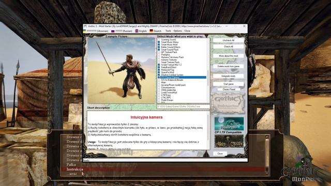This screenshot has width=331, height=186.
Task: Select 'Screening Sound' at top of mod list
Action: [169, 40]
